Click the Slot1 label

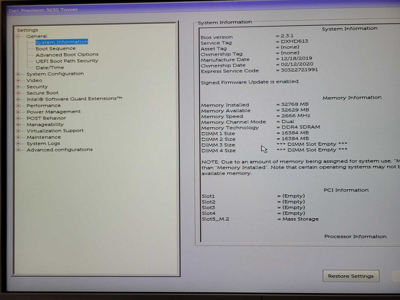(208, 196)
